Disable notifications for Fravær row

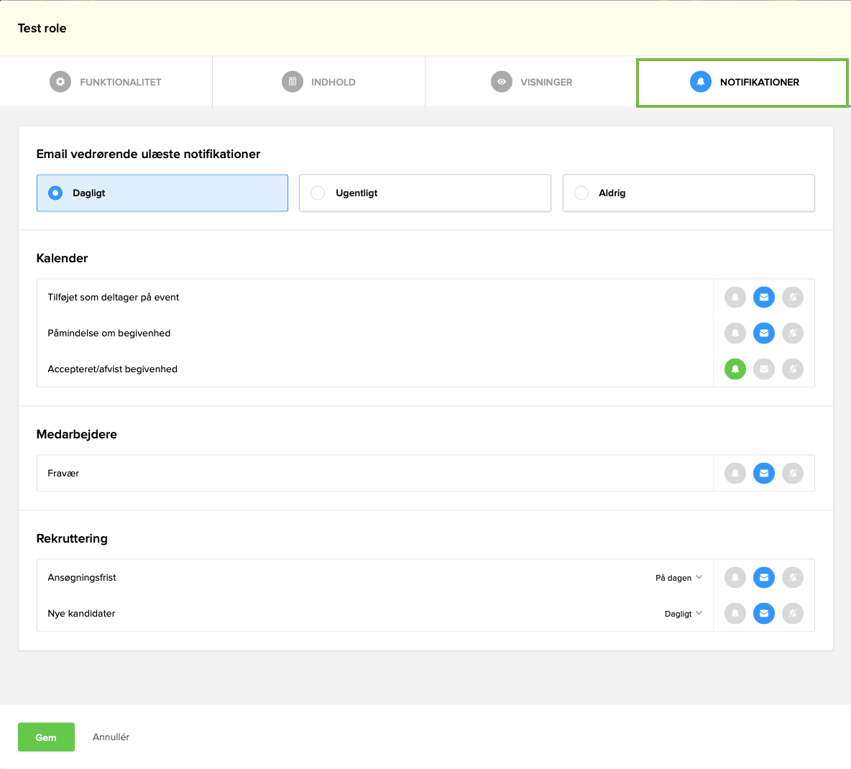tap(792, 474)
